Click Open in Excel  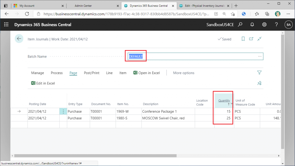(x=147, y=73)
